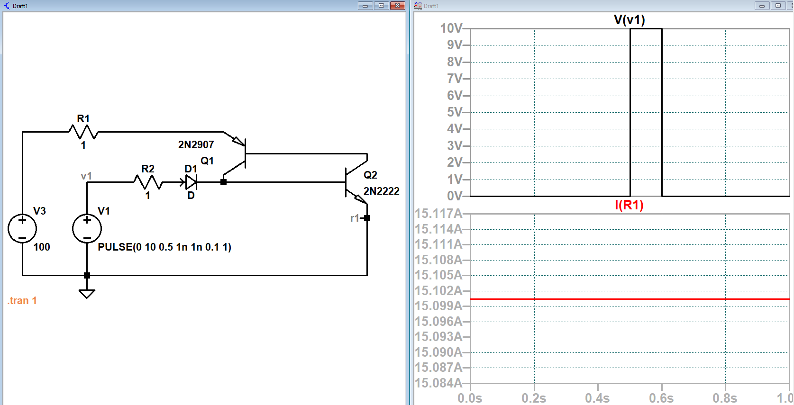Click the D1 diode symbol
The image size is (794, 405).
(x=191, y=182)
